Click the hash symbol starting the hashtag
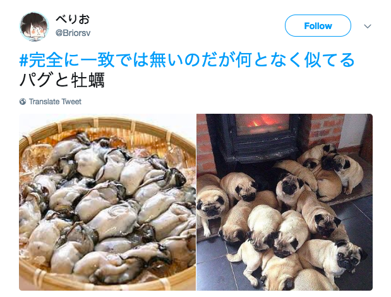This screenshot has height=297, width=391. click(24, 60)
